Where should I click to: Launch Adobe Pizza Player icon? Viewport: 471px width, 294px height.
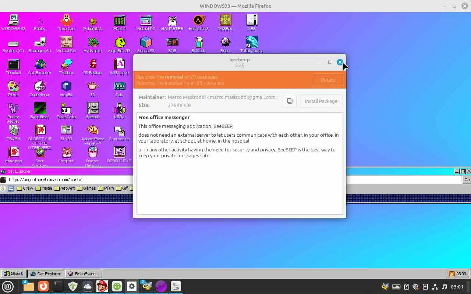(93, 135)
